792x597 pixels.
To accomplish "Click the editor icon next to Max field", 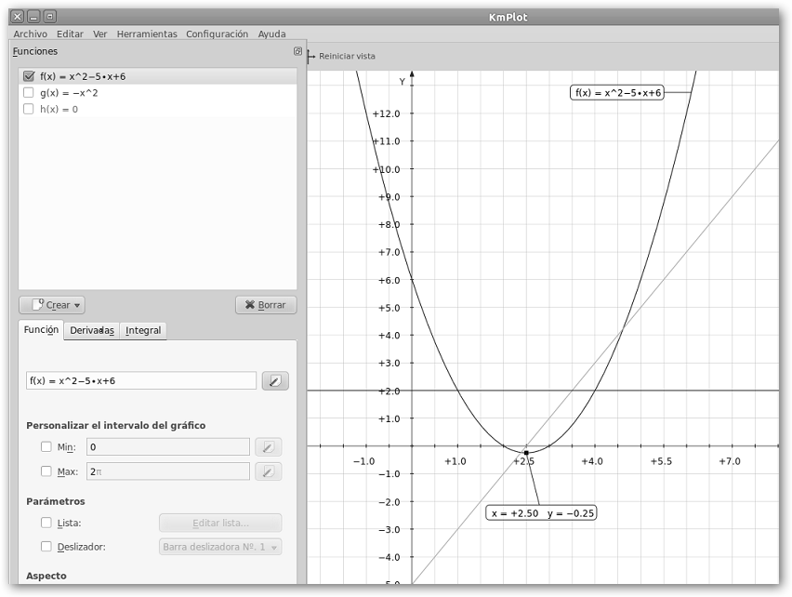I will (x=268, y=471).
